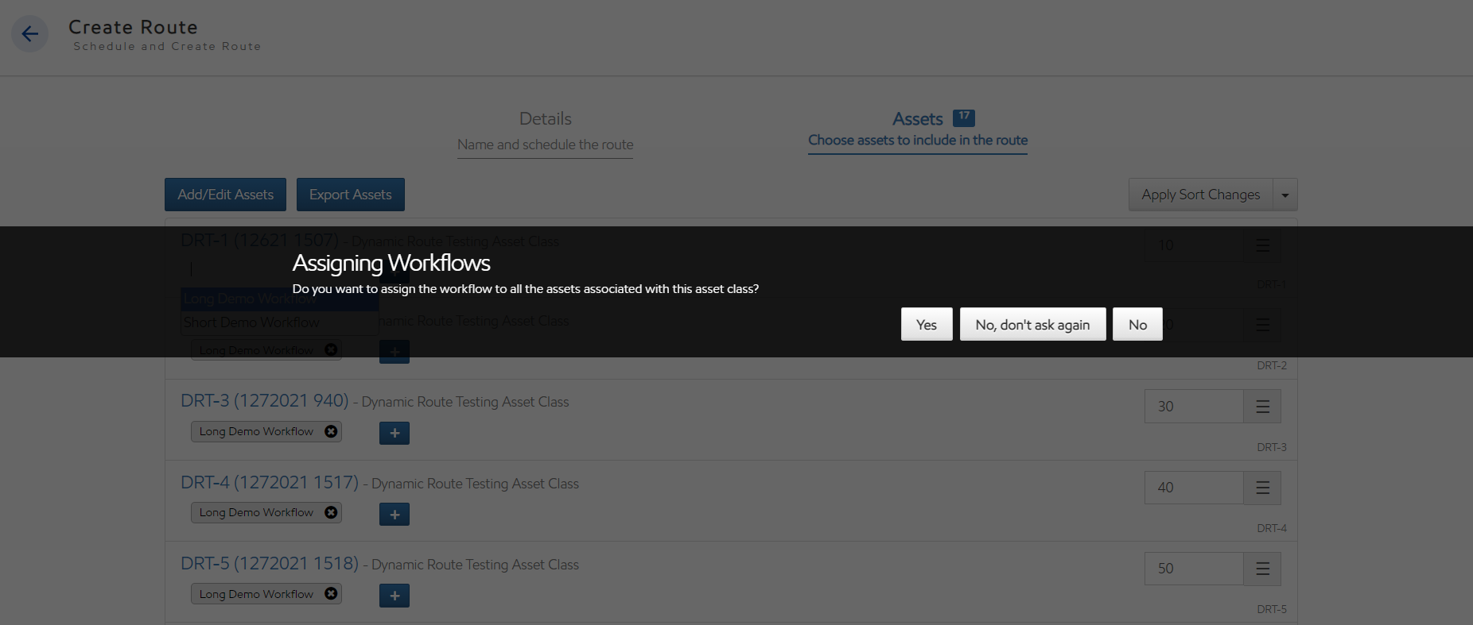Image resolution: width=1473 pixels, height=625 pixels.
Task: Click the Add/Edit Assets button
Action: [225, 195]
